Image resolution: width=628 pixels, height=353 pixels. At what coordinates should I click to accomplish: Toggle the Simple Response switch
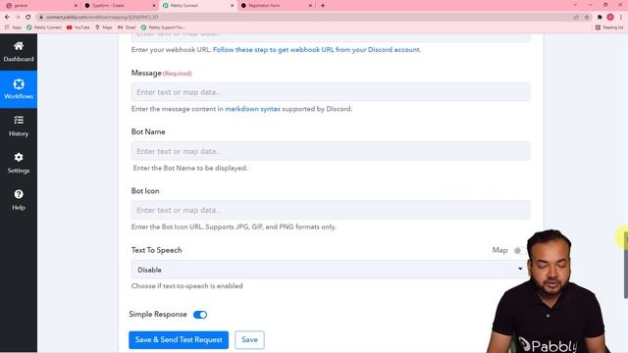click(x=200, y=315)
